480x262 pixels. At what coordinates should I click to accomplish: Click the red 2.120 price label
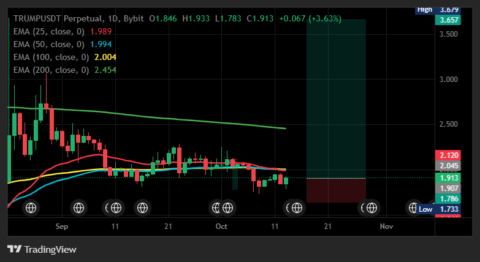tap(449, 155)
